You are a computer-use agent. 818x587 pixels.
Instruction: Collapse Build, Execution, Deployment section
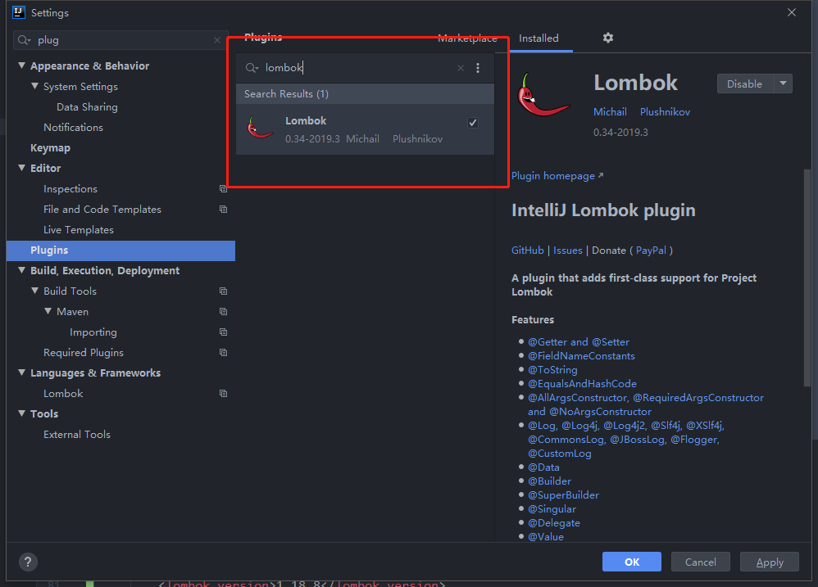click(x=21, y=270)
